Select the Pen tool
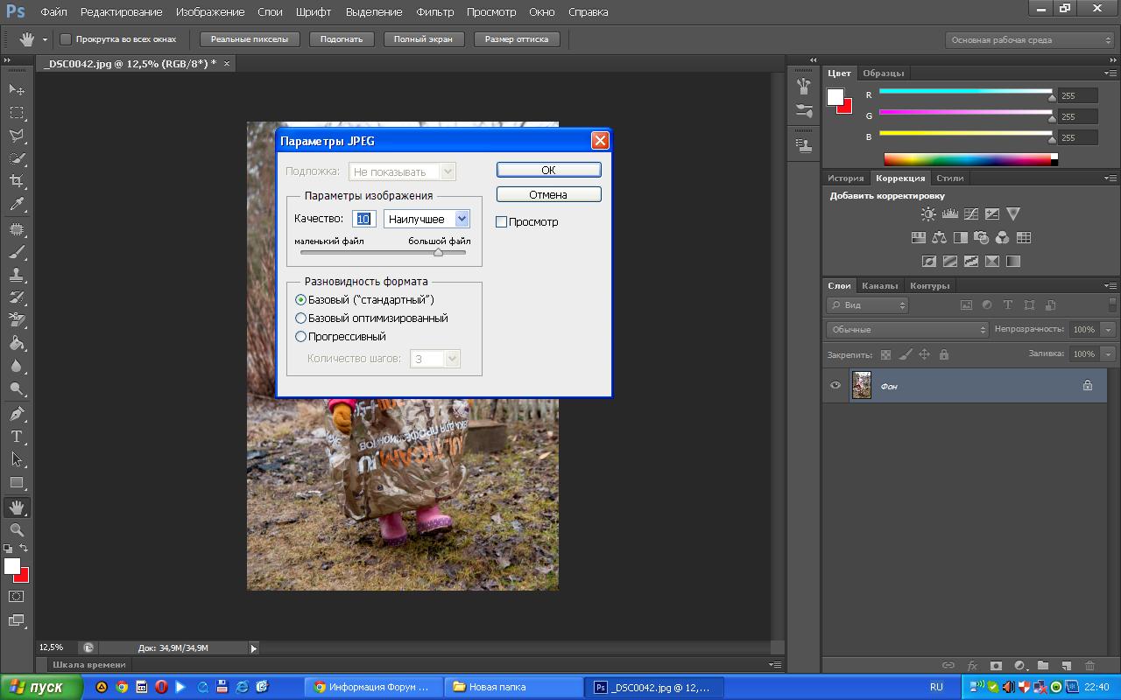 coord(17,414)
